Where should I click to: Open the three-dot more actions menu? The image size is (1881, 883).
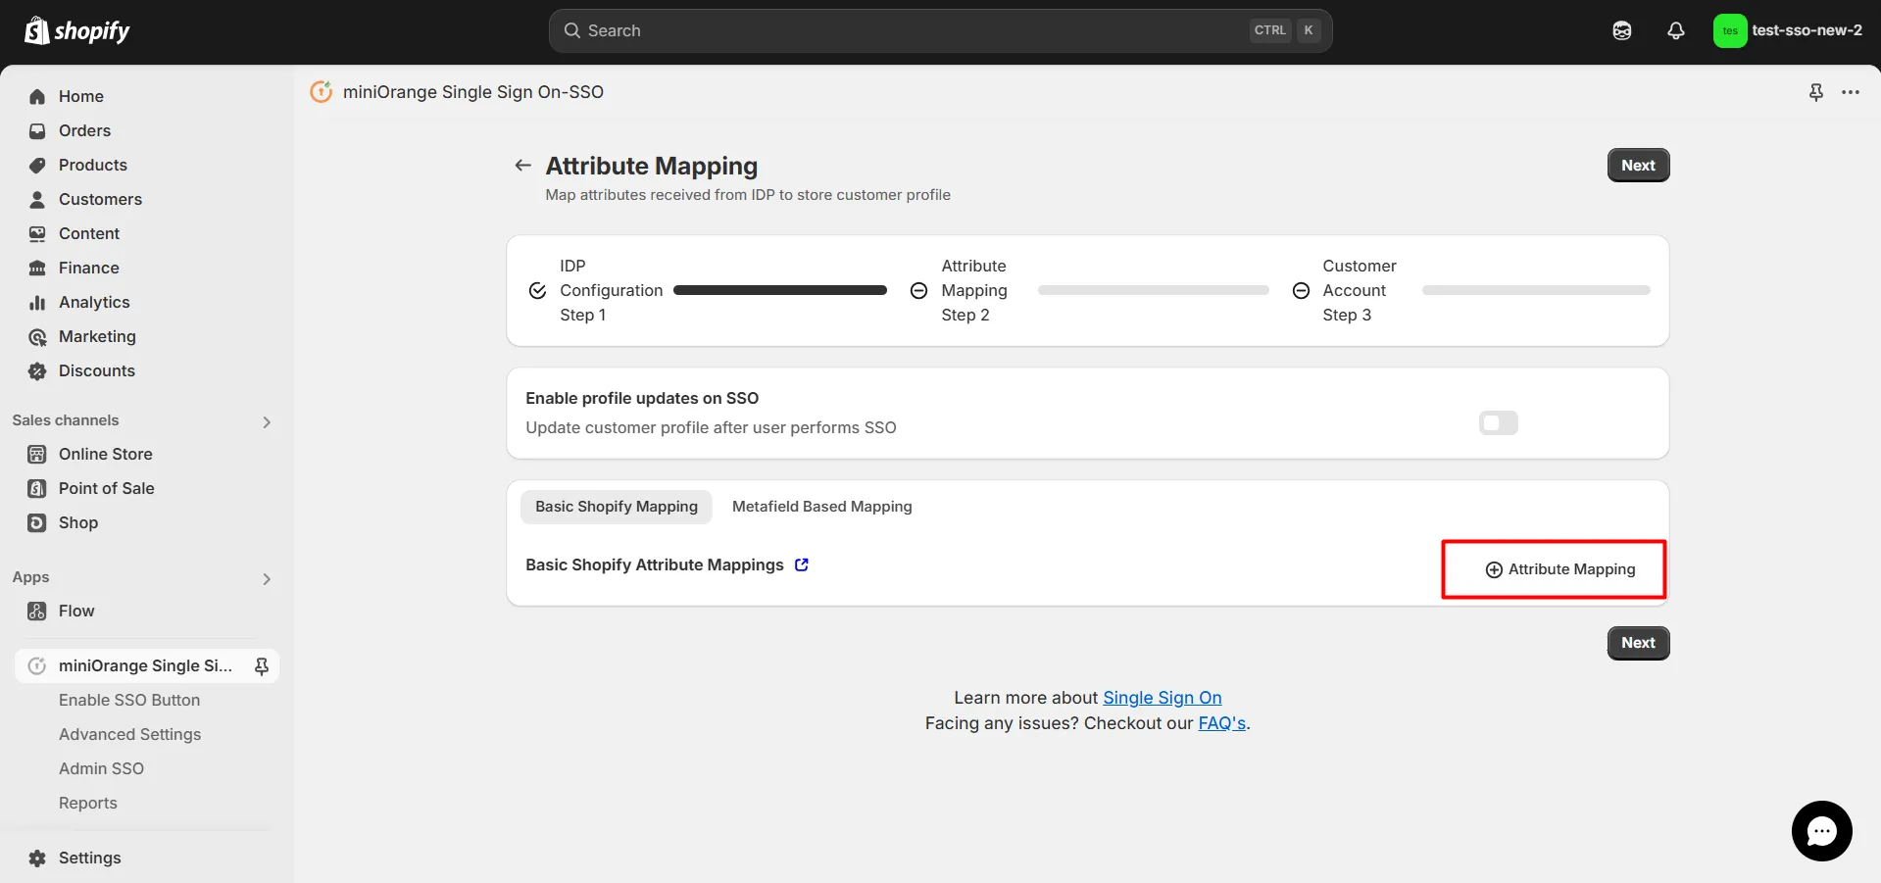coord(1851,92)
